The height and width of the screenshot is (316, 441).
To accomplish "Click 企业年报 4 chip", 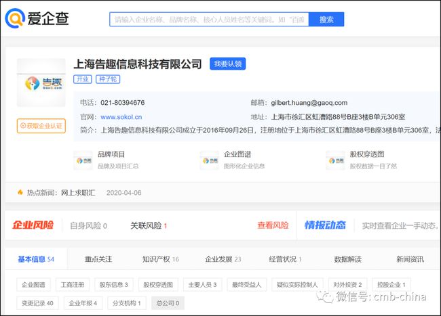I will coord(83,303).
